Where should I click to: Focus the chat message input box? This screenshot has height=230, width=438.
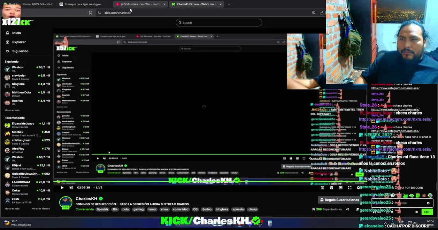pos(402,203)
